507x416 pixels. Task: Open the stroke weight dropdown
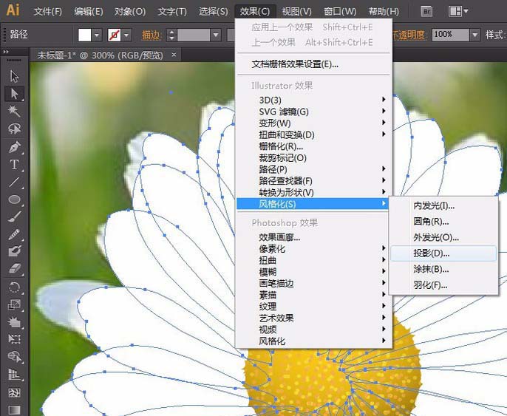coord(216,35)
